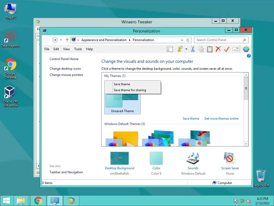Click the network tray icon

[242, 201]
